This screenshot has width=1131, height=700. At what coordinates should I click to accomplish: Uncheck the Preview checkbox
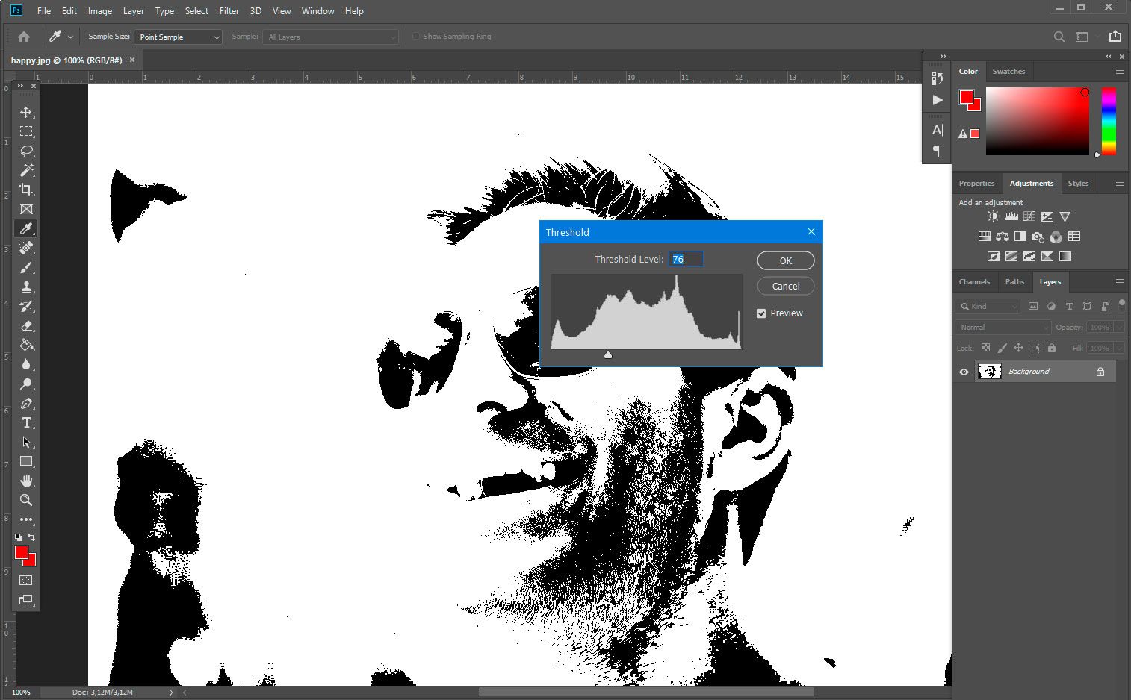point(761,313)
